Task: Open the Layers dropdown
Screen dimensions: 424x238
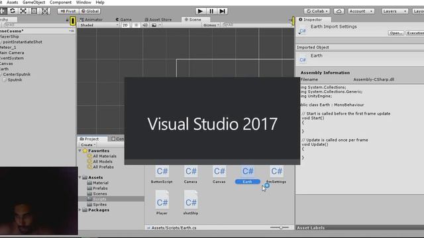Action: point(394,11)
